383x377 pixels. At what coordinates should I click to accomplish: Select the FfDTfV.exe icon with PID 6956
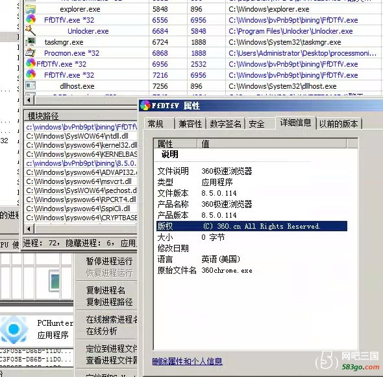click(x=31, y=63)
